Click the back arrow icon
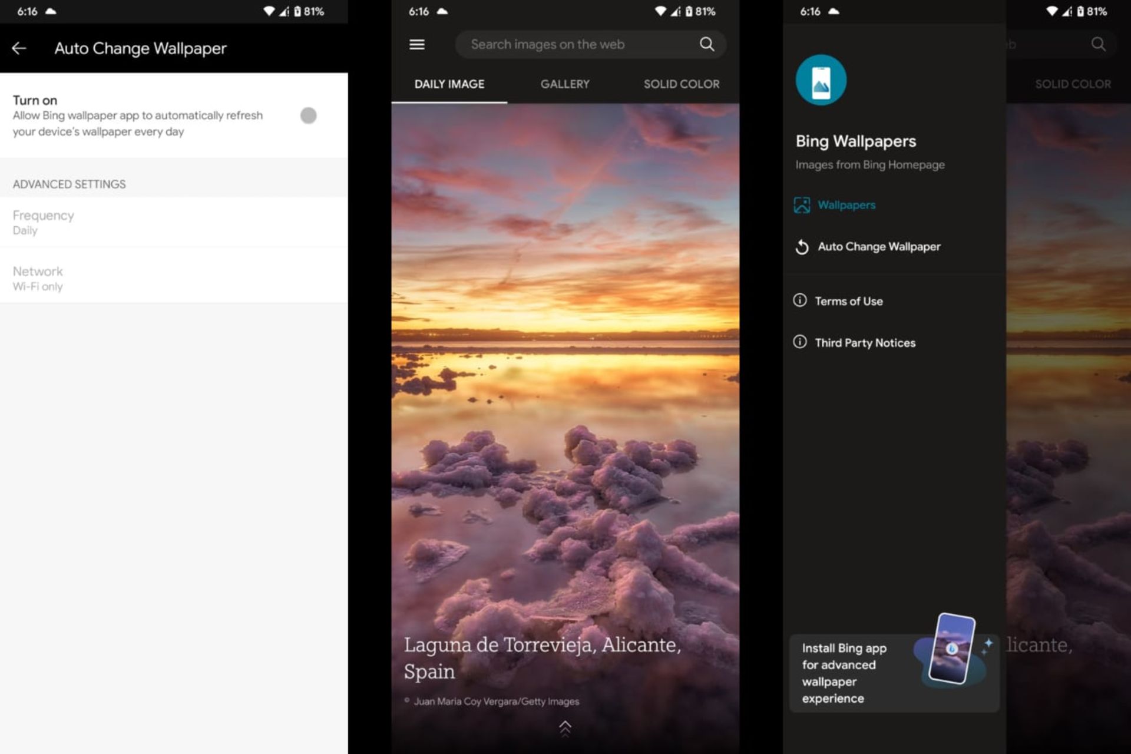This screenshot has height=754, width=1131. point(19,48)
